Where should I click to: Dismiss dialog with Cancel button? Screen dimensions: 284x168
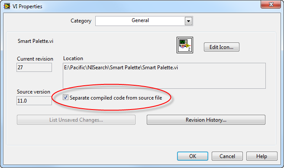click(x=227, y=156)
